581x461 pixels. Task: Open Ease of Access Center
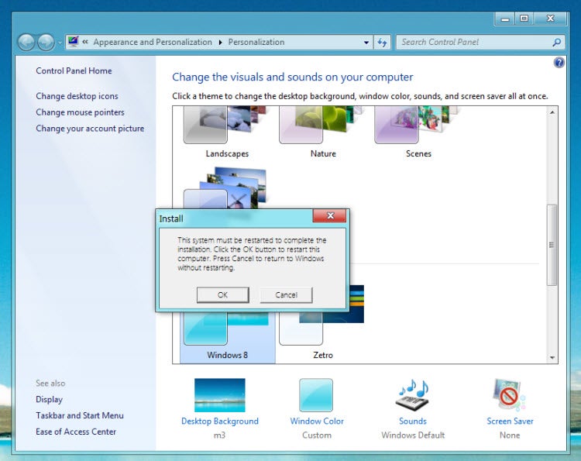pos(76,432)
